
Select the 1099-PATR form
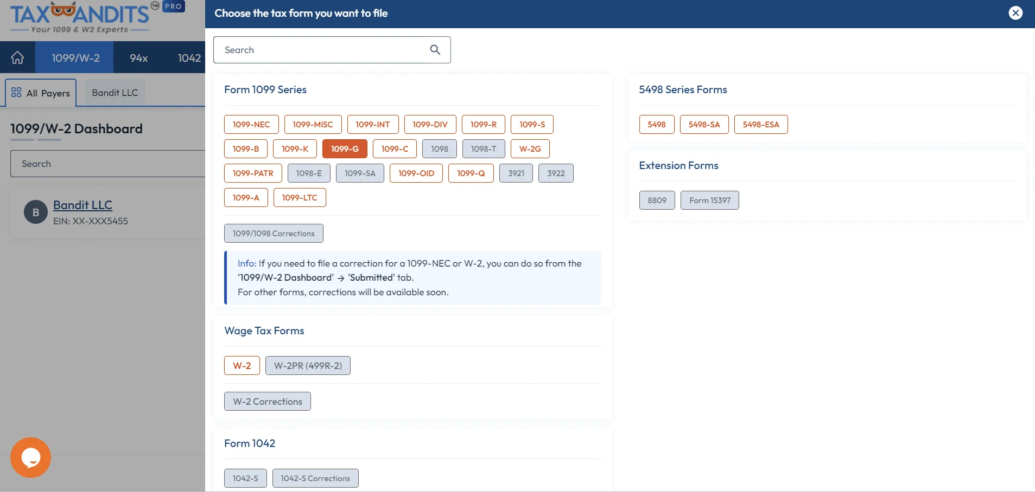(x=253, y=173)
